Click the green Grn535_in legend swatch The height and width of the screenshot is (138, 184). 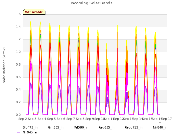click(x=44, y=128)
